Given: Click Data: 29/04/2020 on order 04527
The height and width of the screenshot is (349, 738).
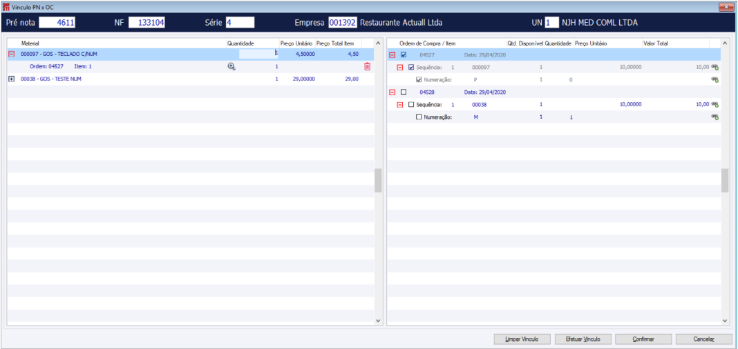Looking at the screenshot, I should [x=484, y=54].
